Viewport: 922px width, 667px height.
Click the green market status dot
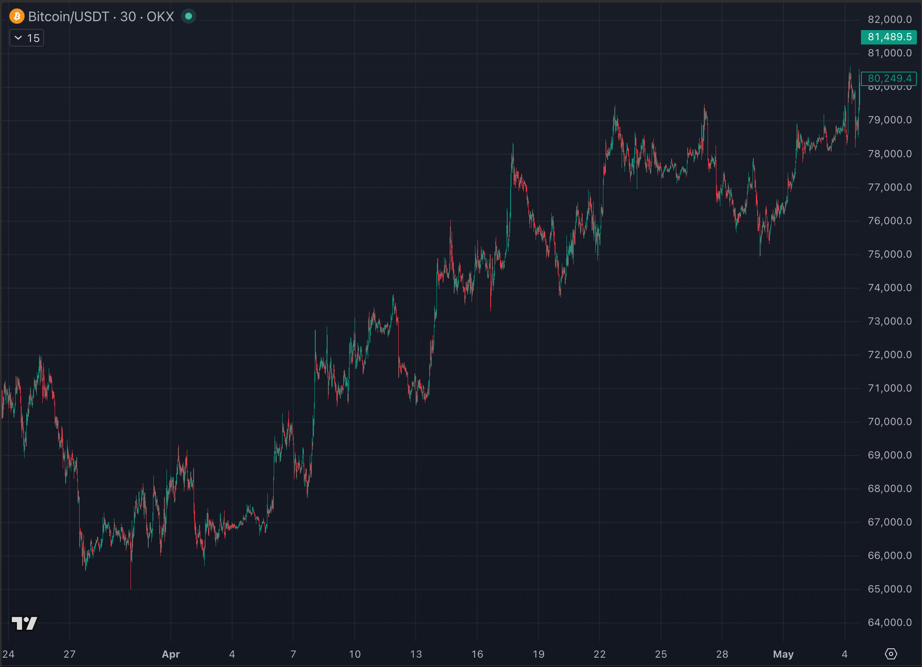(x=189, y=17)
